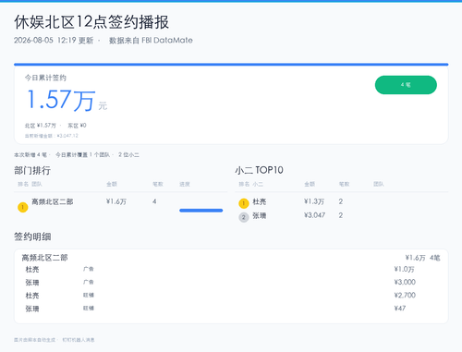Click team name 高频北区二部 in 部门排行
This screenshot has width=462, height=352.
pyautogui.click(x=53, y=201)
